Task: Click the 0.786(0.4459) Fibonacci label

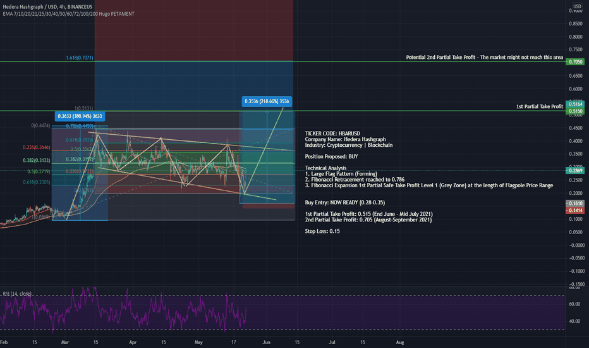Action: 79,126
